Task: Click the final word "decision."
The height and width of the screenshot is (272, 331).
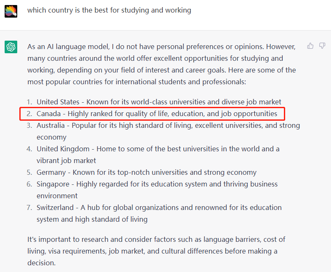Action: point(41,263)
